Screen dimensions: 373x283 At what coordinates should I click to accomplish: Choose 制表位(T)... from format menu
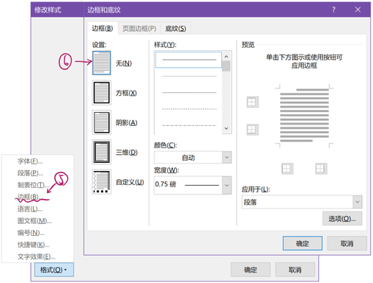[33, 185]
